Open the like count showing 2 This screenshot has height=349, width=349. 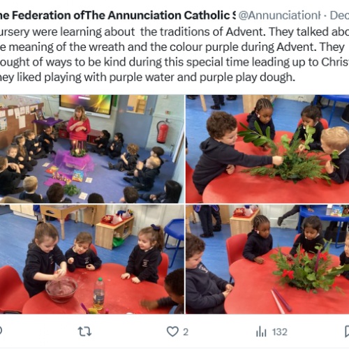click(186, 332)
